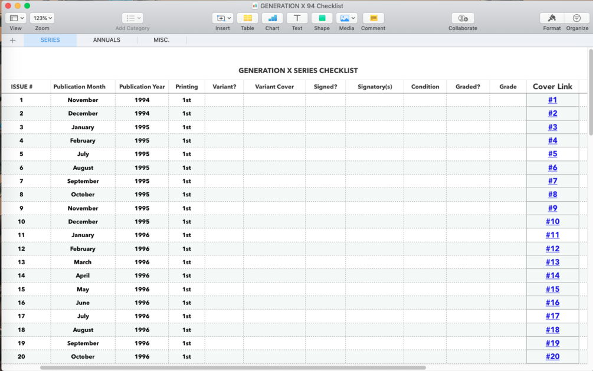The image size is (593, 371).
Task: Open the View menu icon in toolbar
Action: 16,18
